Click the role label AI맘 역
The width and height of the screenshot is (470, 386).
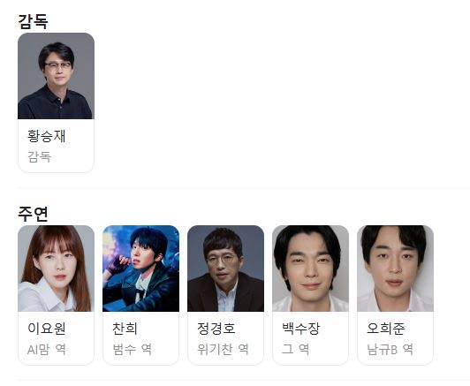pos(47,350)
